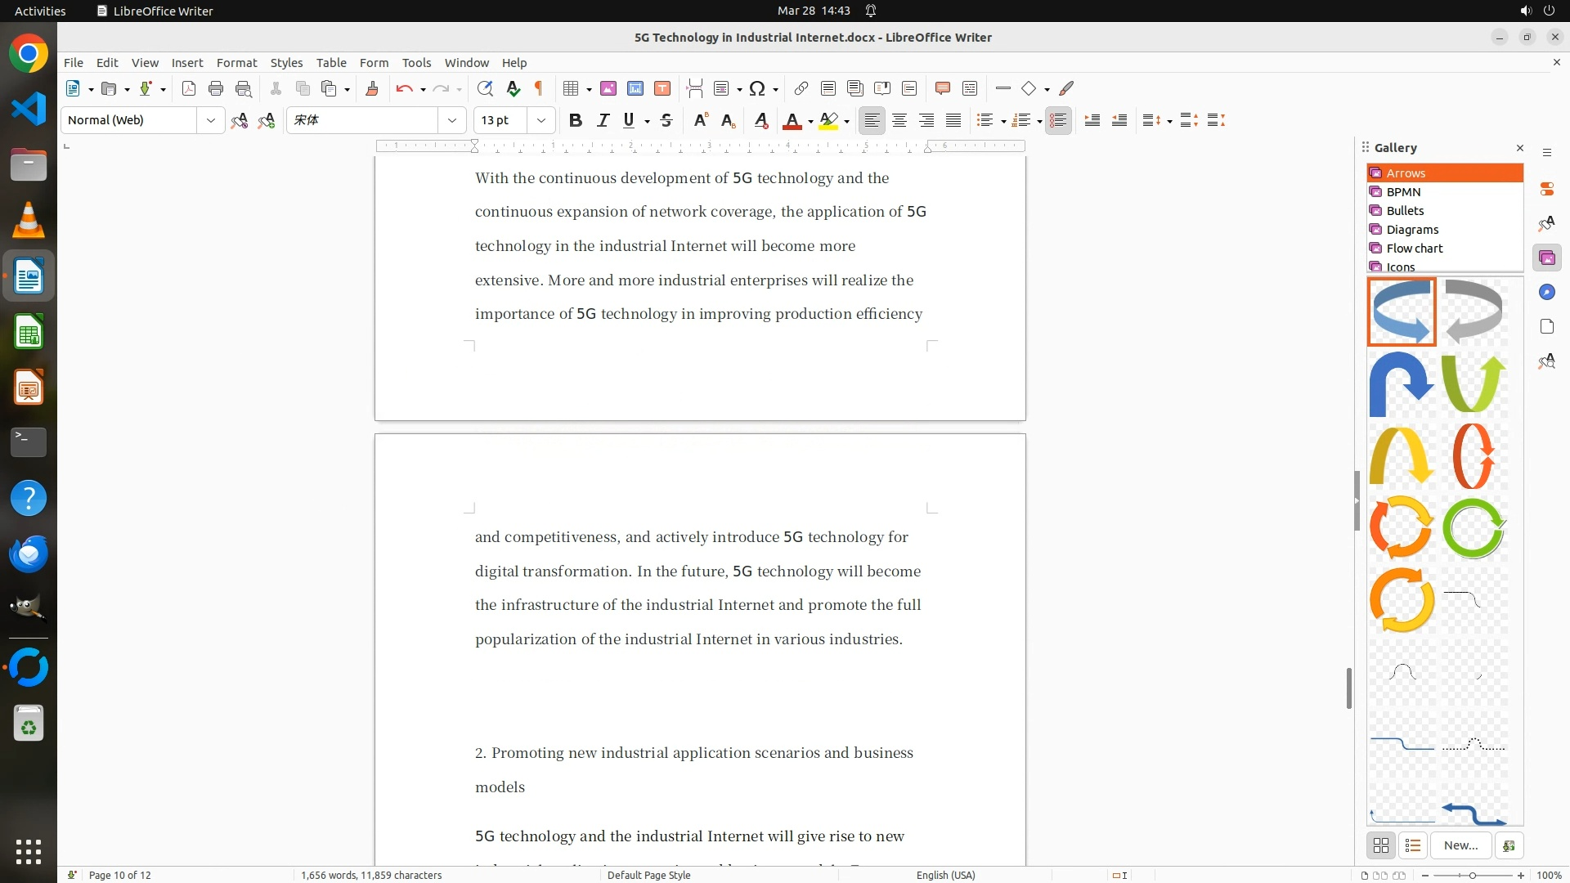This screenshot has width=1570, height=883.
Task: Click the zoom slider in status bar
Action: coord(1473,875)
